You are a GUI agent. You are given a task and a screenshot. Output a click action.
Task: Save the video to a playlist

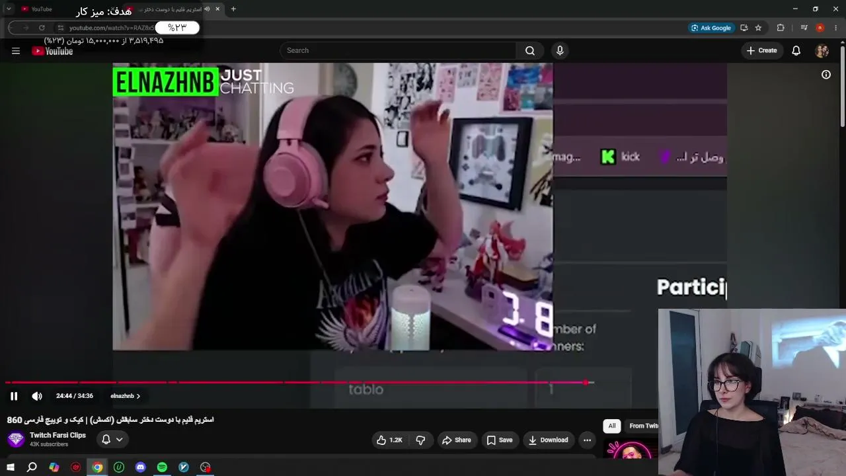[x=500, y=440]
